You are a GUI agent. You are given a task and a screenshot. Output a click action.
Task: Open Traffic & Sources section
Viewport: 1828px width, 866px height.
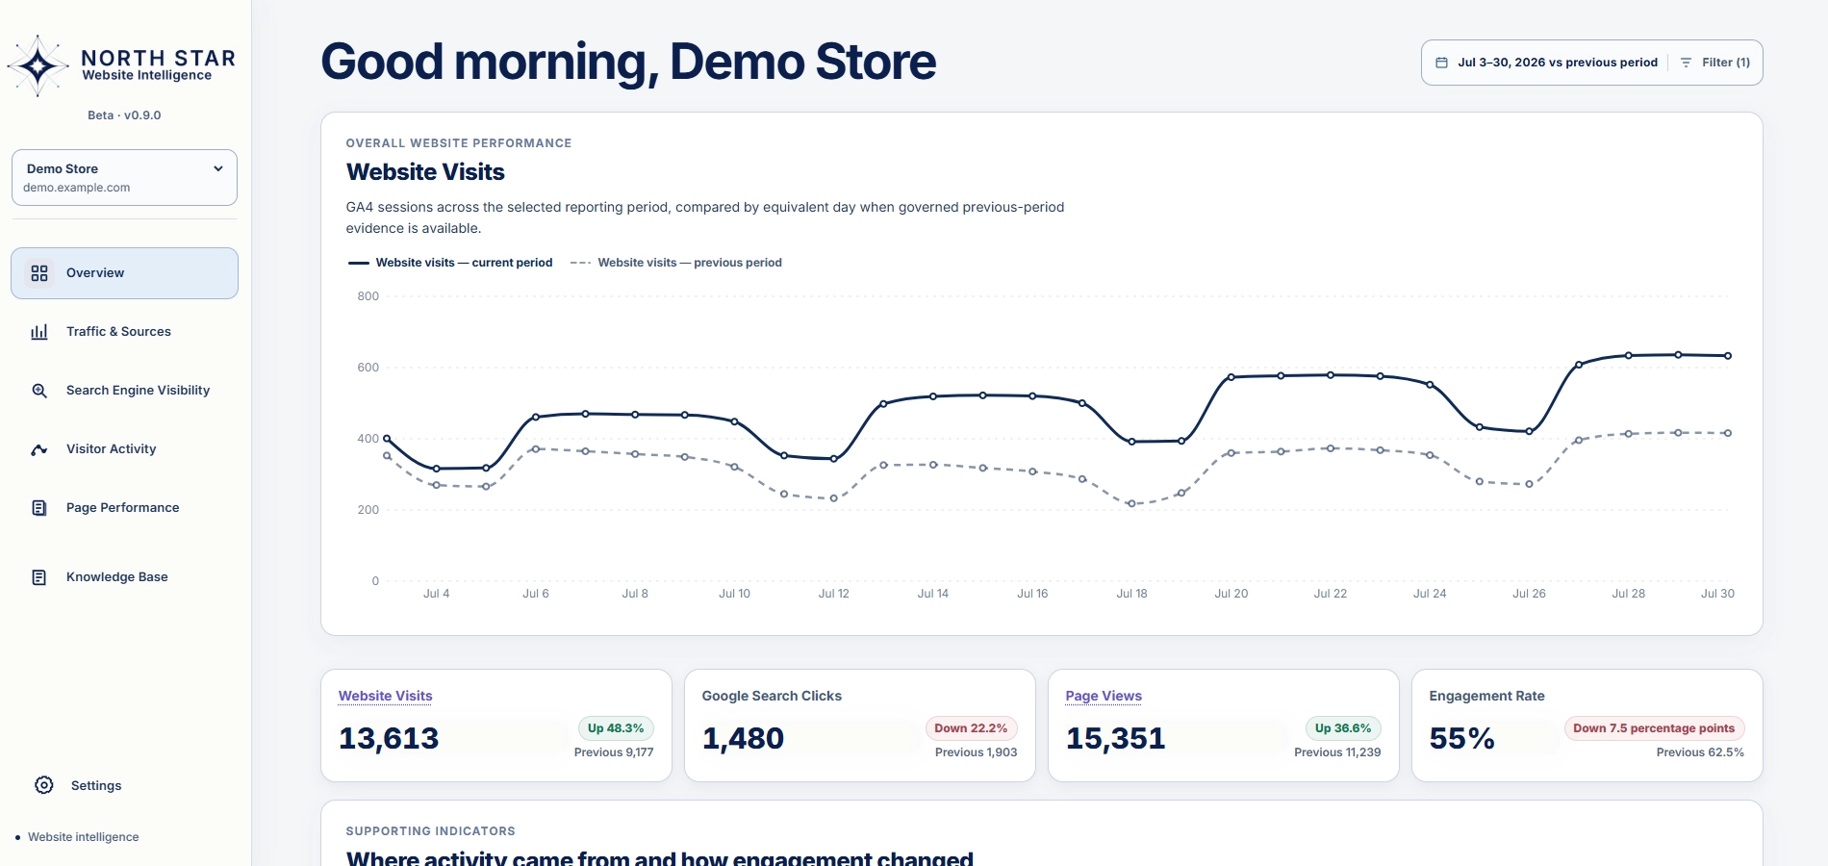click(x=124, y=332)
